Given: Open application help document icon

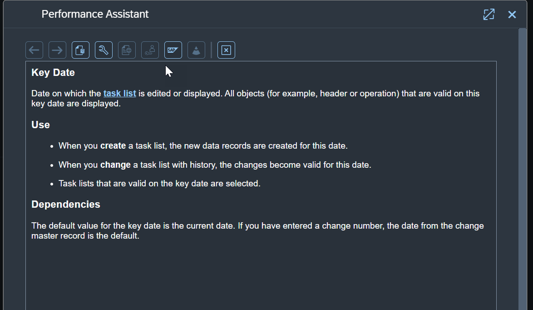Looking at the screenshot, I should (x=80, y=50).
